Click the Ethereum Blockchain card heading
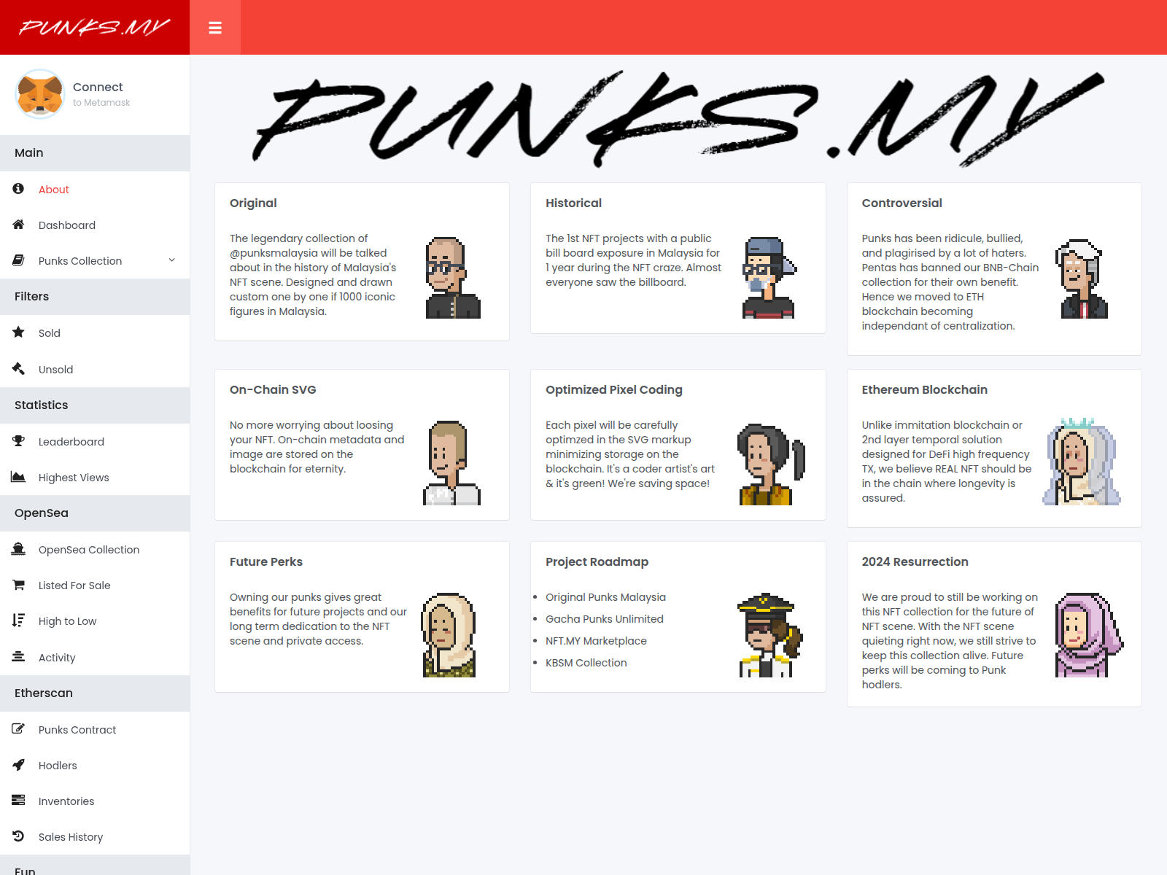 [x=924, y=390]
